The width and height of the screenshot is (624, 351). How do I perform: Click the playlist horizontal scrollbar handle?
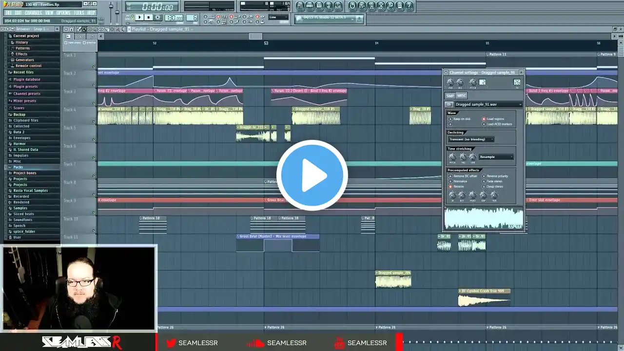[x=256, y=36]
